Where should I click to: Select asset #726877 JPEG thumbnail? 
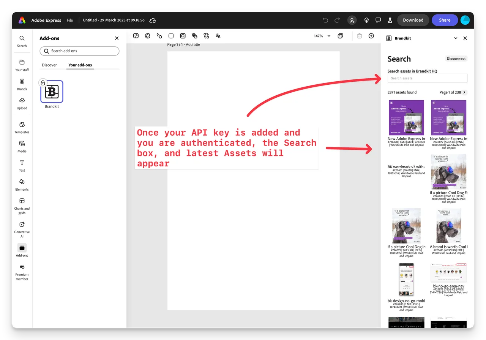(448, 117)
